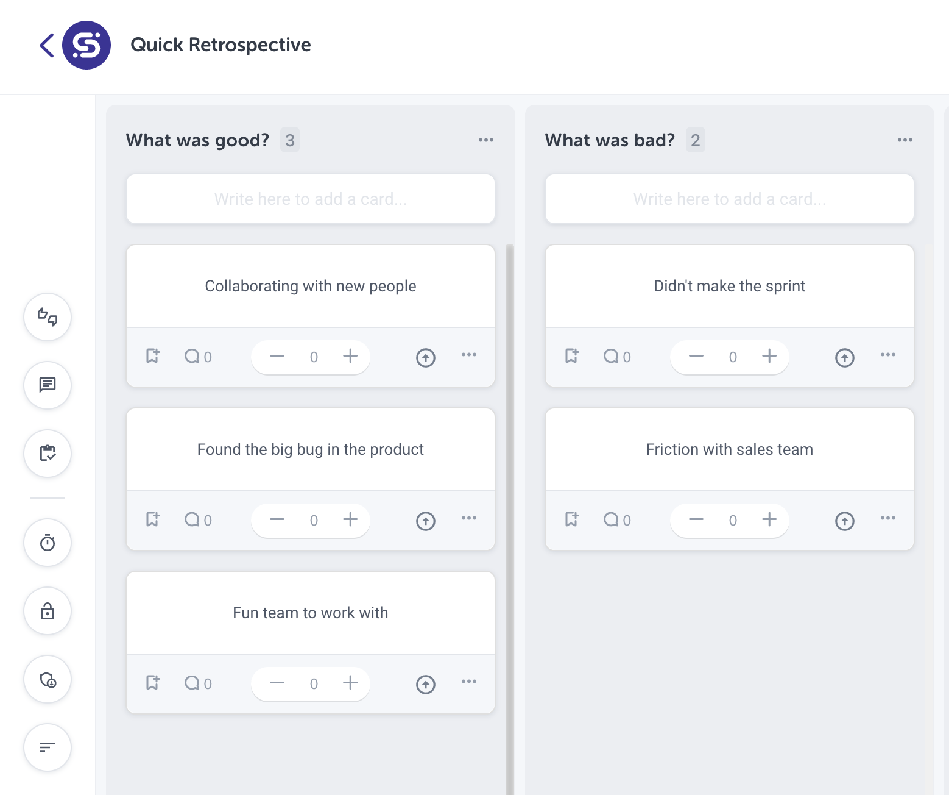This screenshot has height=795, width=949.
Task: Open 'What was bad?' column options menu
Action: 905,140
